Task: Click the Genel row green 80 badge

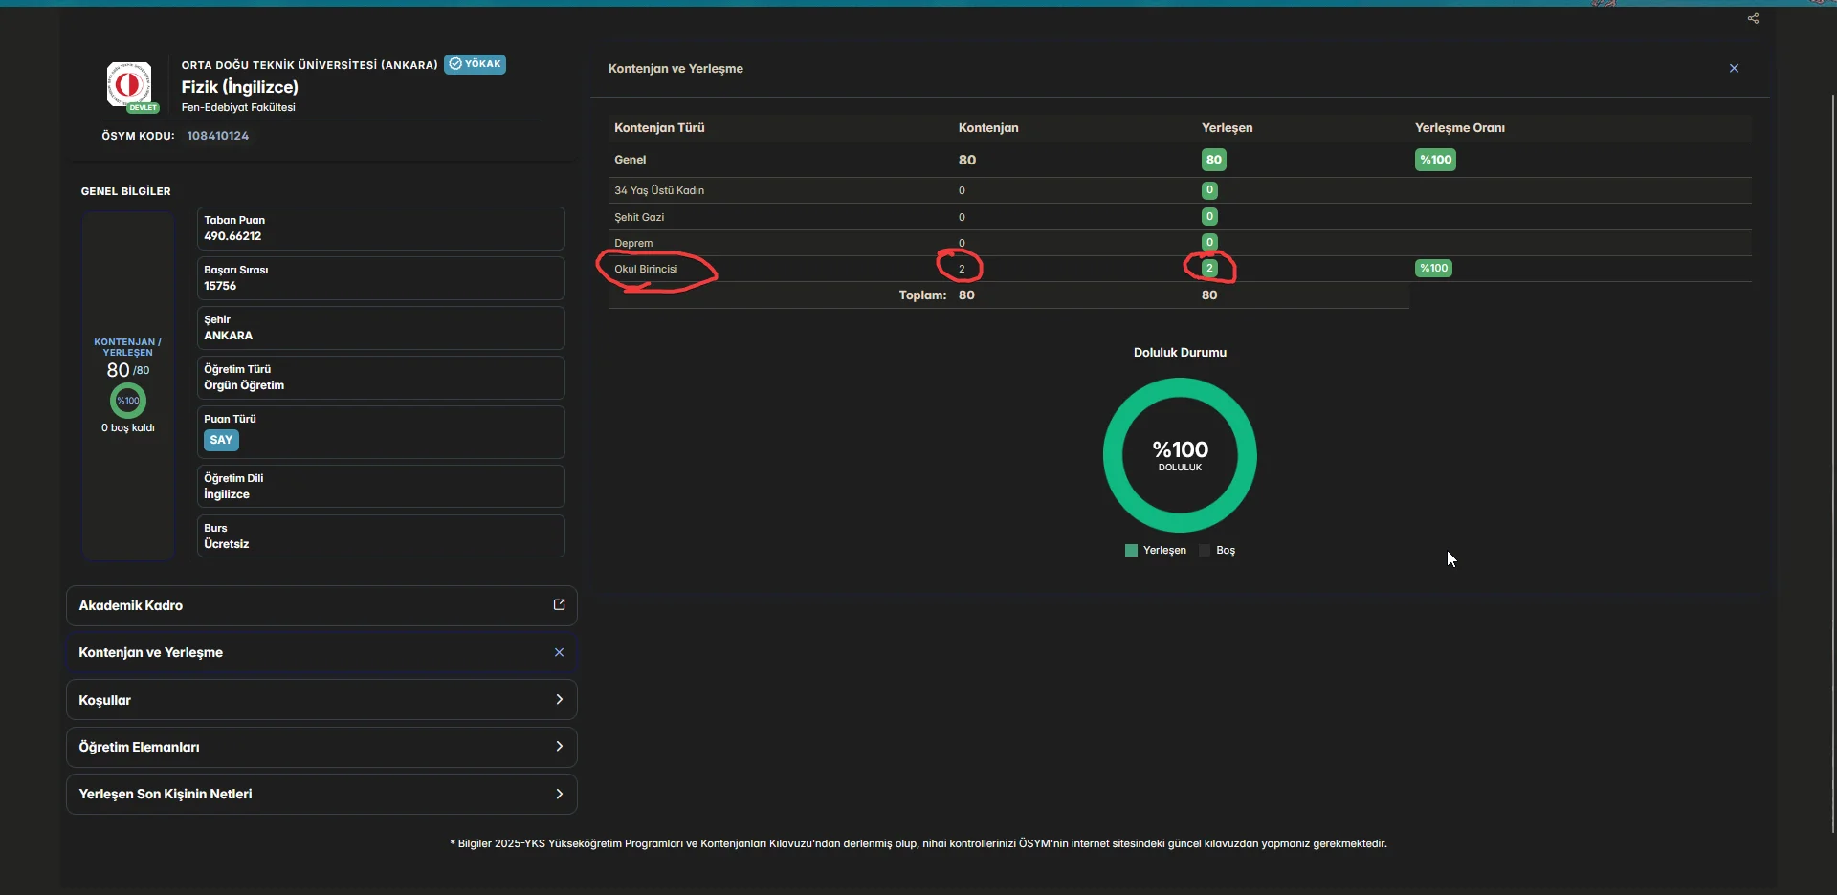Action: pos(1214,160)
